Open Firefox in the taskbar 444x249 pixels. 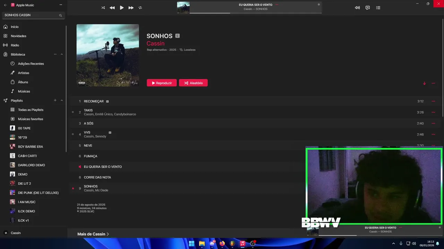[222, 243]
